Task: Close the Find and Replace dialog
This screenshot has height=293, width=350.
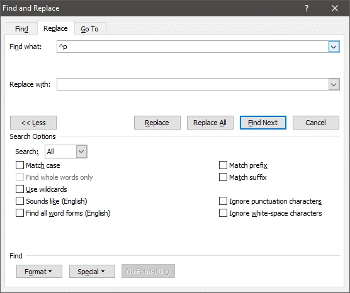Action: click(335, 8)
